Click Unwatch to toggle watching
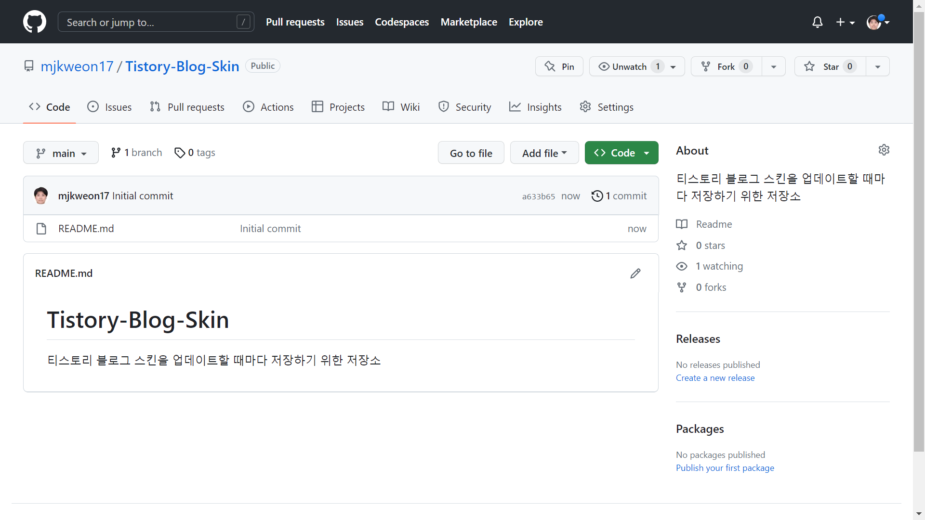Screen dimensions: 925x520 point(629,66)
